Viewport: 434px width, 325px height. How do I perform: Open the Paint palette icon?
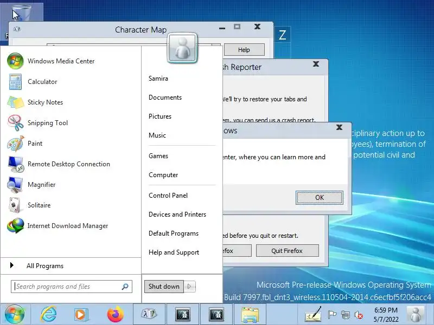pyautogui.click(x=15, y=144)
